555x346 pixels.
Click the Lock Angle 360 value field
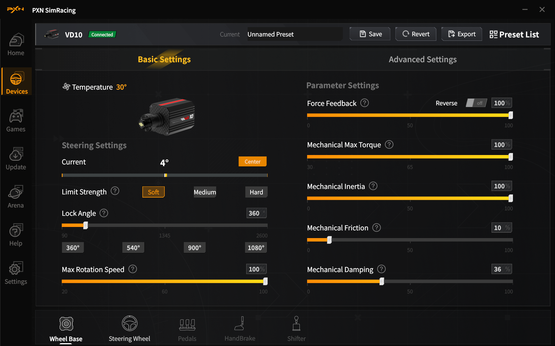click(x=257, y=213)
